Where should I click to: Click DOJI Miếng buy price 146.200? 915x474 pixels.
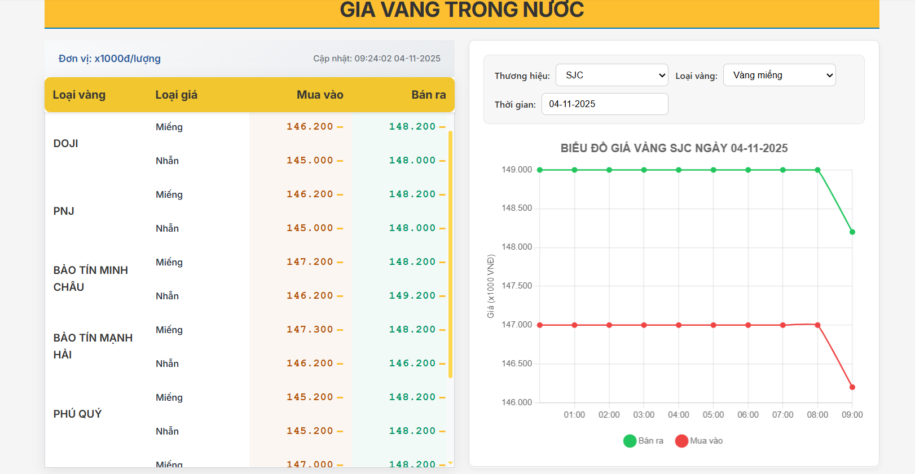point(310,126)
